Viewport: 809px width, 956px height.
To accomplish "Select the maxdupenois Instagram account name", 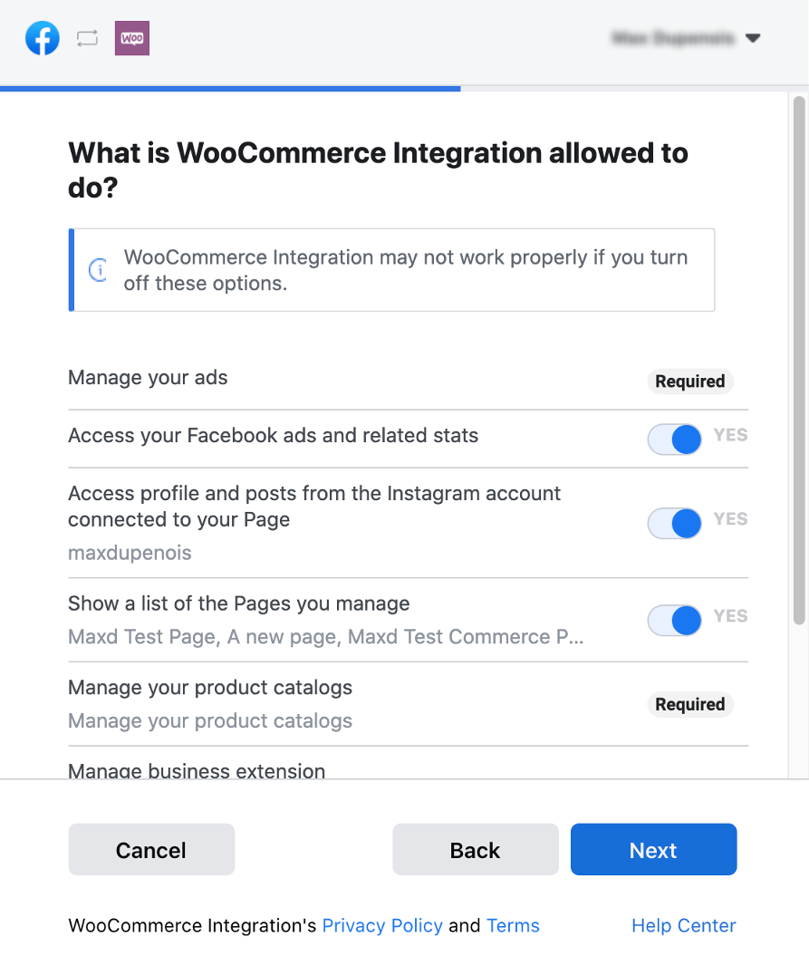I will (x=130, y=552).
